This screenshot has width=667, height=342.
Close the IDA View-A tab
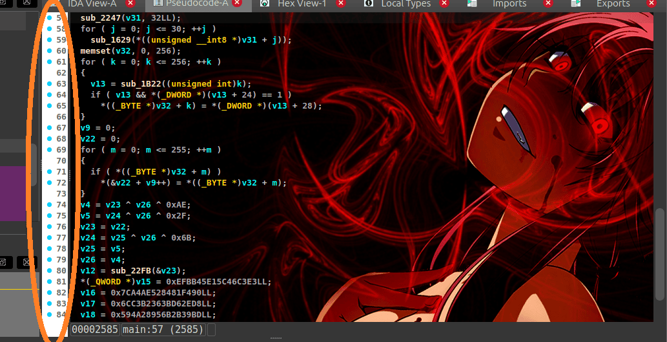(130, 3)
